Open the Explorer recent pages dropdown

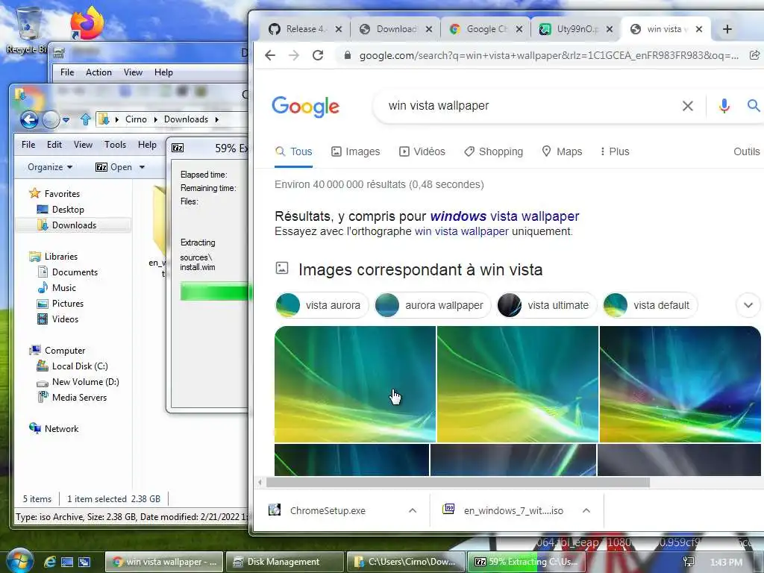pyautogui.click(x=66, y=120)
